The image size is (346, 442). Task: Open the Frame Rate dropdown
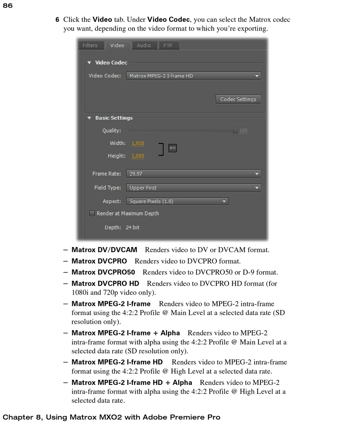coord(193,174)
